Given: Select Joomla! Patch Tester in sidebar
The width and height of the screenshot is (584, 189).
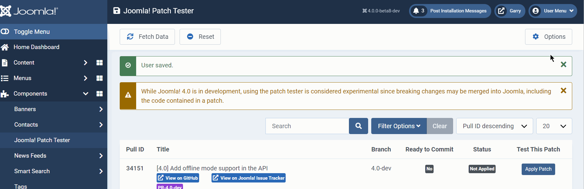Looking at the screenshot, I should click(42, 140).
